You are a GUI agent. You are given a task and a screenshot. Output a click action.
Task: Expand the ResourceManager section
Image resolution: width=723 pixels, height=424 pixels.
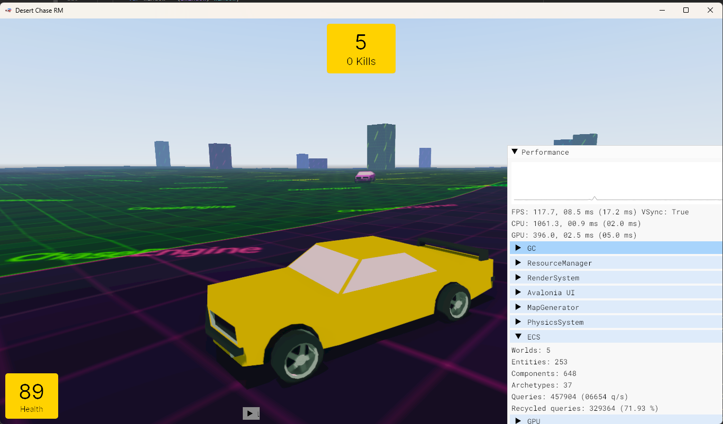pos(518,262)
